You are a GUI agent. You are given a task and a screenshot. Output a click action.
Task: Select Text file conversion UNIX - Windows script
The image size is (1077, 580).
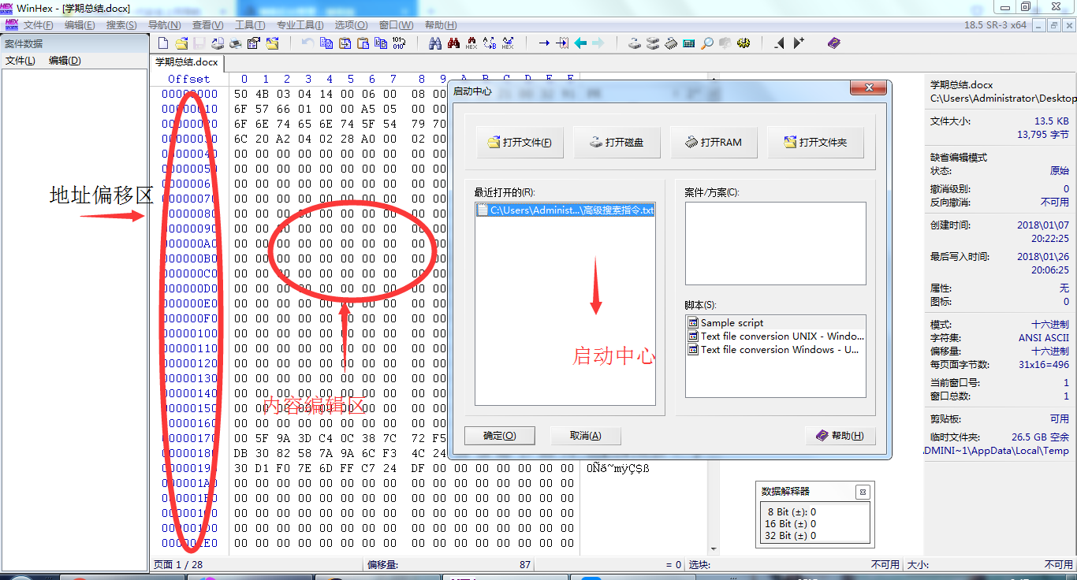point(776,336)
